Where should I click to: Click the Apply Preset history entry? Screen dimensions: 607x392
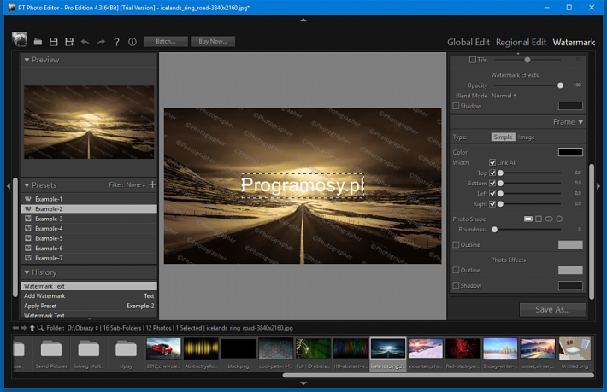89,306
